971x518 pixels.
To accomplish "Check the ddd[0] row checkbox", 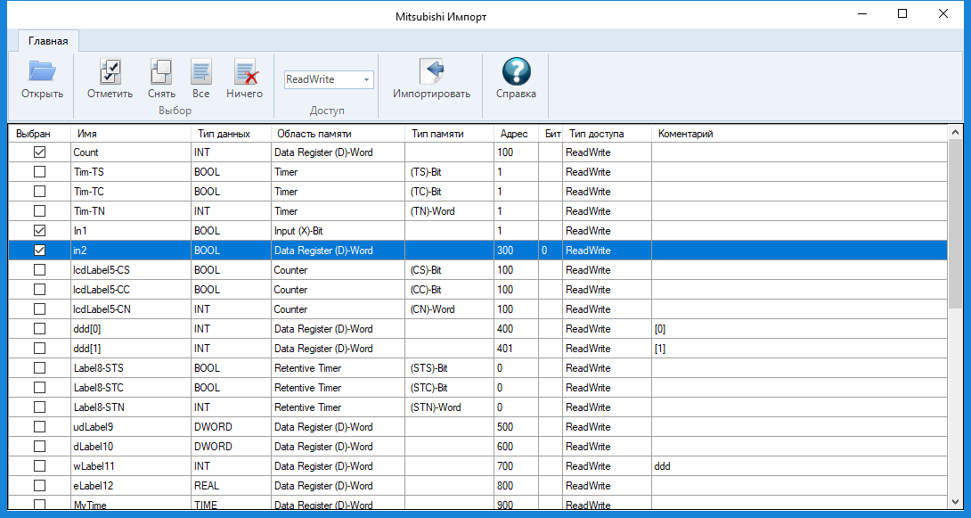I will tap(39, 328).
